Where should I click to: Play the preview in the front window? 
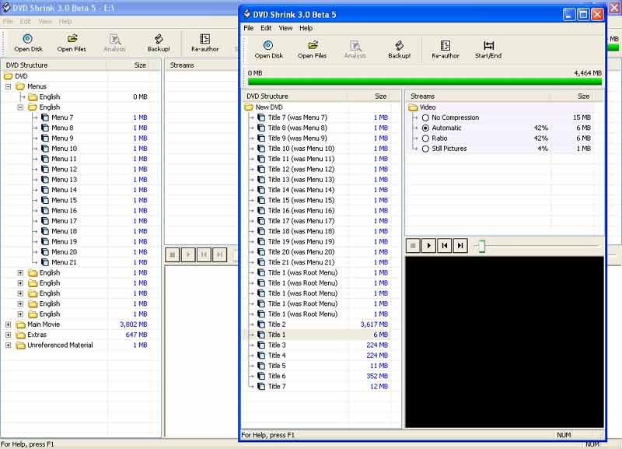(429, 246)
